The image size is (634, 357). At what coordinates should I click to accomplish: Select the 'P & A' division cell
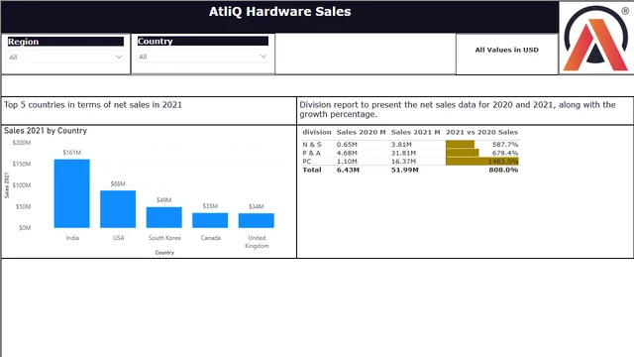[x=311, y=153]
